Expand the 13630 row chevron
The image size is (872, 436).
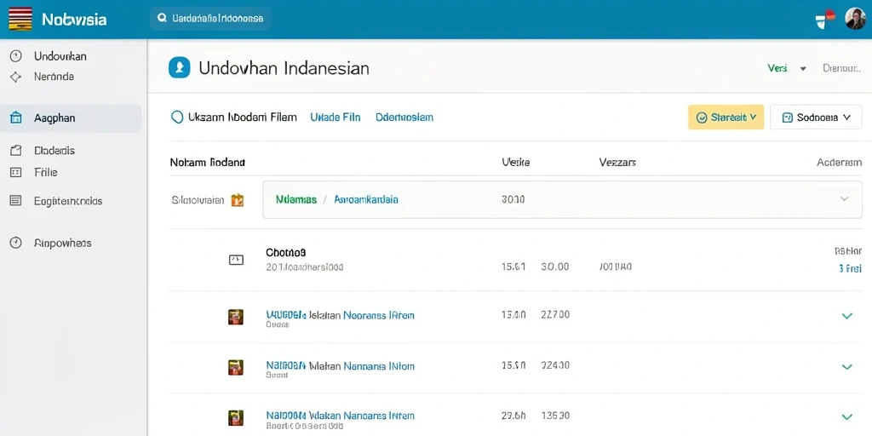pyautogui.click(x=847, y=416)
